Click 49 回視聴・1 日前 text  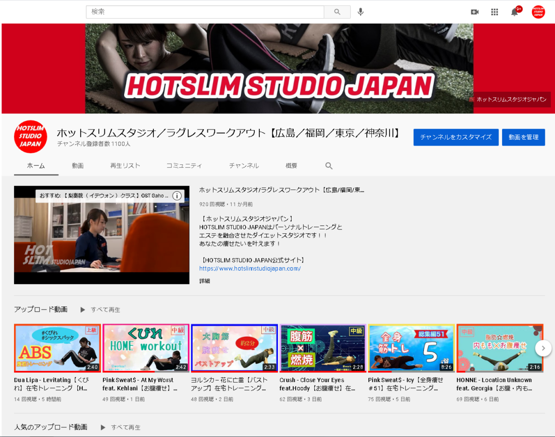pos(124,399)
